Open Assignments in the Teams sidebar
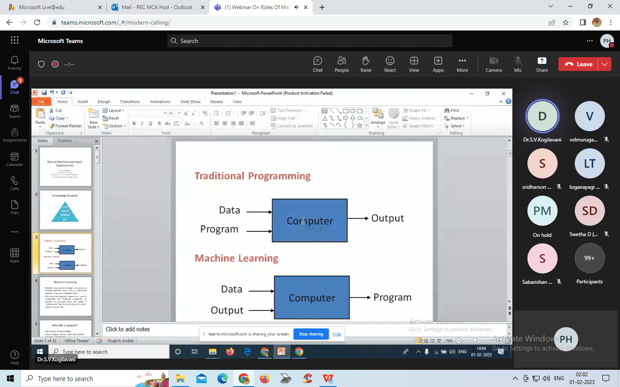Image resolution: width=620 pixels, height=387 pixels. click(15, 135)
